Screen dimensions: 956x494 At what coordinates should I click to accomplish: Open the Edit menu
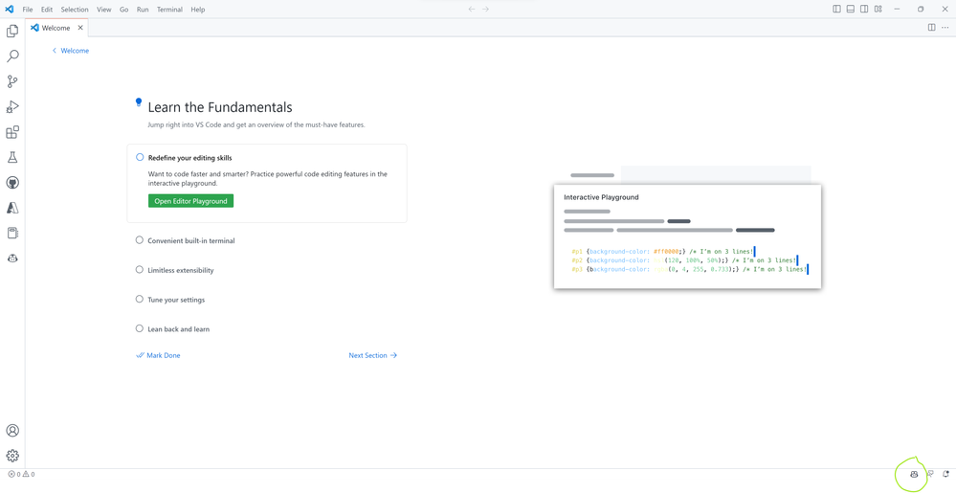(x=47, y=10)
